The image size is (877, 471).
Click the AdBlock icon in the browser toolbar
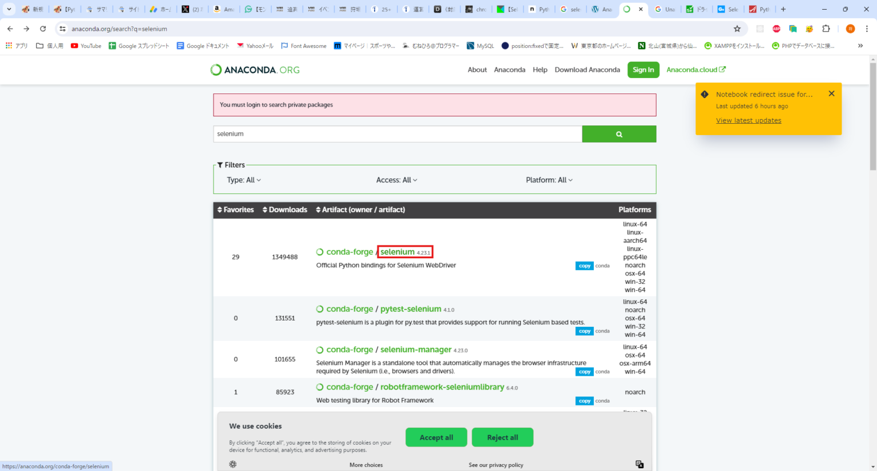pos(777,29)
